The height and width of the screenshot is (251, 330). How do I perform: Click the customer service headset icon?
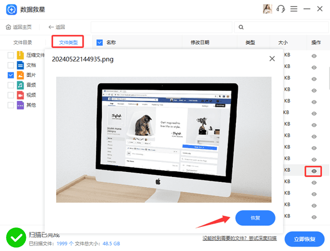click(x=281, y=9)
